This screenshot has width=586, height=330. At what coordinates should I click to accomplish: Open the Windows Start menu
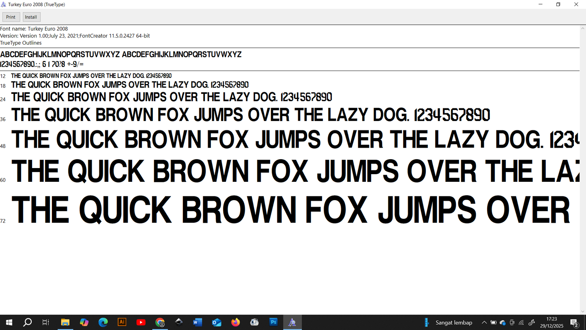(x=9, y=323)
